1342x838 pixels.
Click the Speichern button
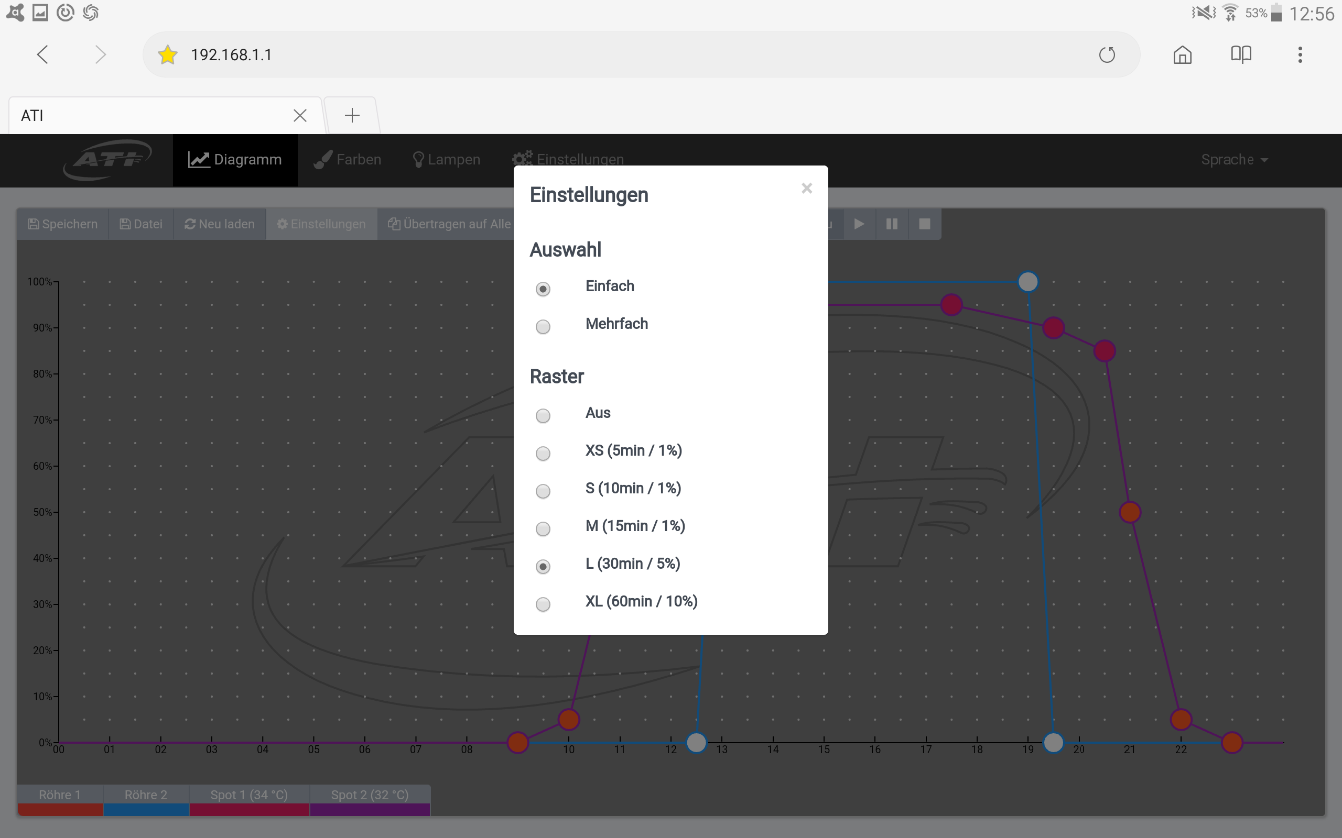click(63, 224)
